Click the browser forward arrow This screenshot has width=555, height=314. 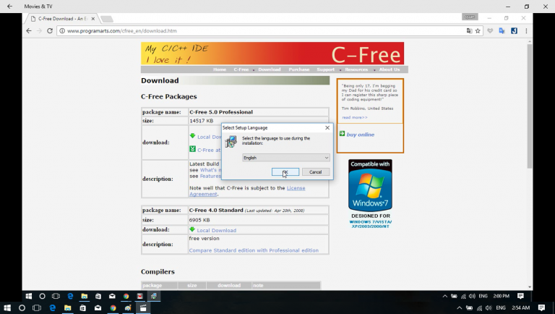pos(39,31)
